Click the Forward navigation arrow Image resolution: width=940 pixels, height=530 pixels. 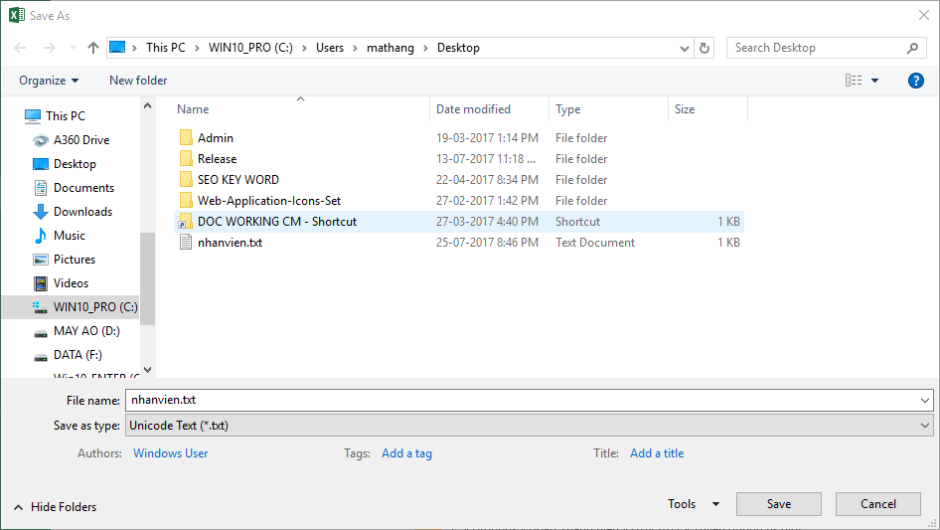click(x=49, y=48)
